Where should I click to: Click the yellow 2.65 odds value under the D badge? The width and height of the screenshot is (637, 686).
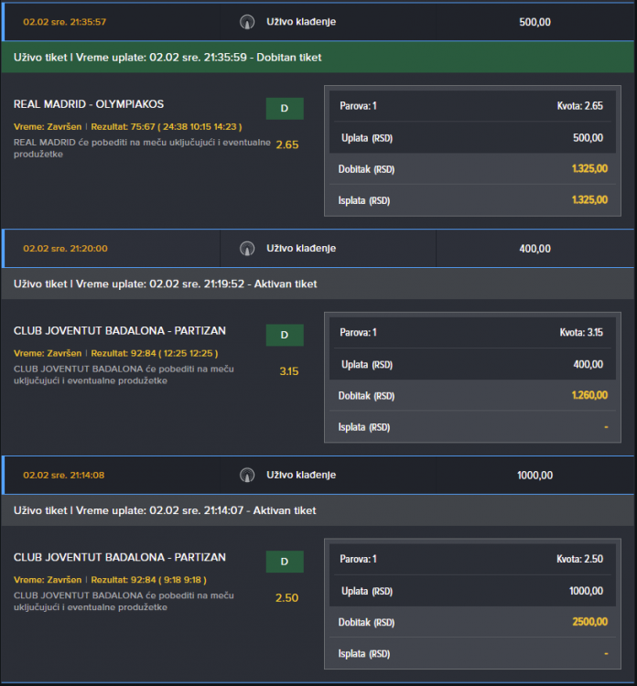click(x=286, y=145)
